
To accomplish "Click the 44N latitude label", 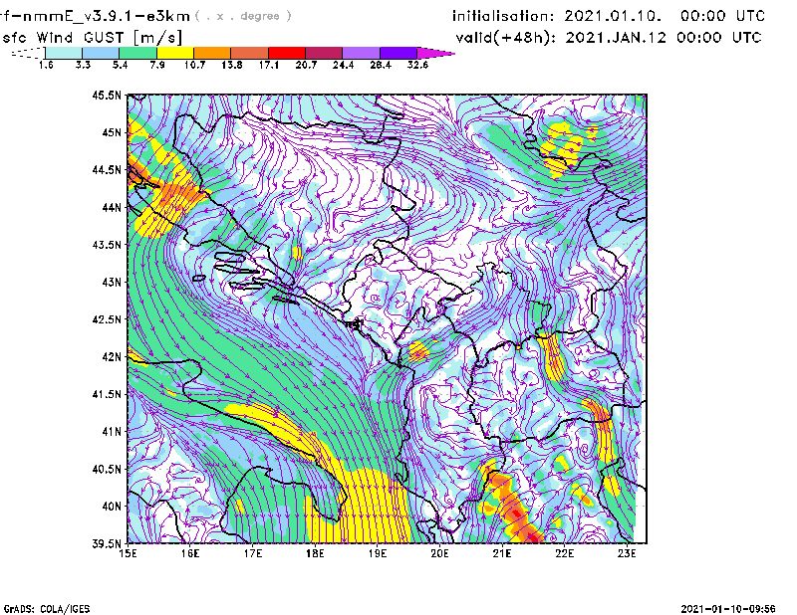I will tap(112, 207).
